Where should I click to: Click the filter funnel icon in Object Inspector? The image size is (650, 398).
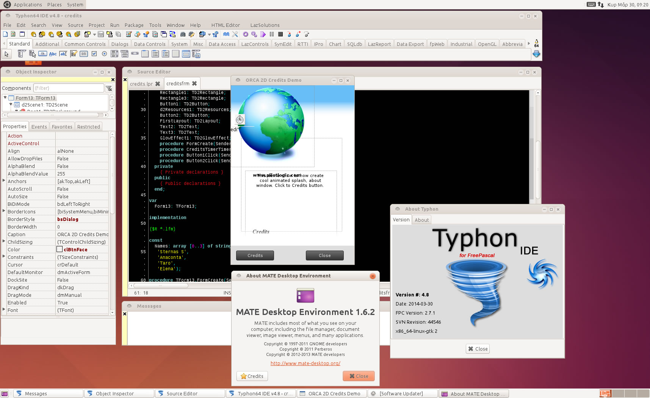109,88
